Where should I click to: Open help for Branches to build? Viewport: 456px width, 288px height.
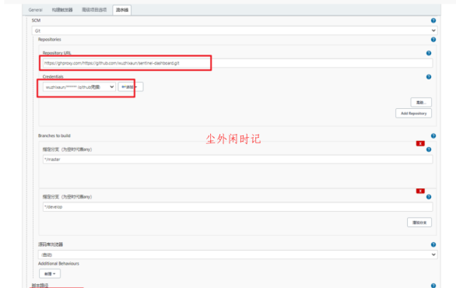click(433, 136)
